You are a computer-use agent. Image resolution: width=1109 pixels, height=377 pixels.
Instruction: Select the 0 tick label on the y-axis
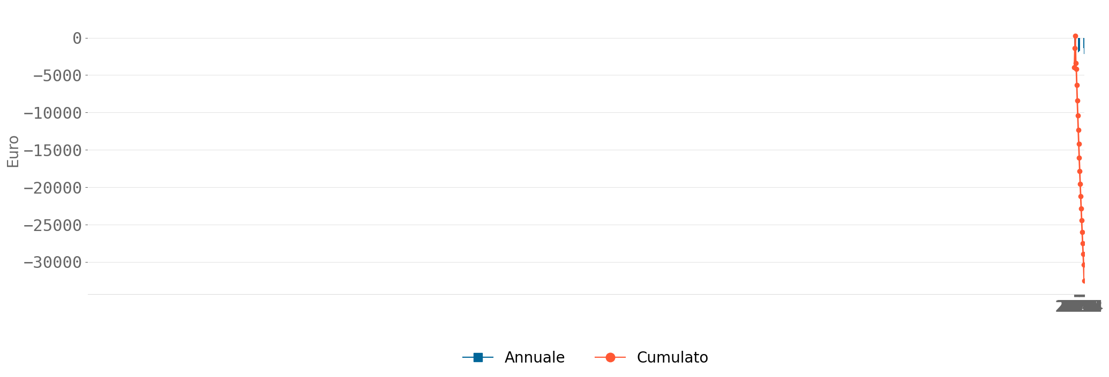[x=77, y=38]
